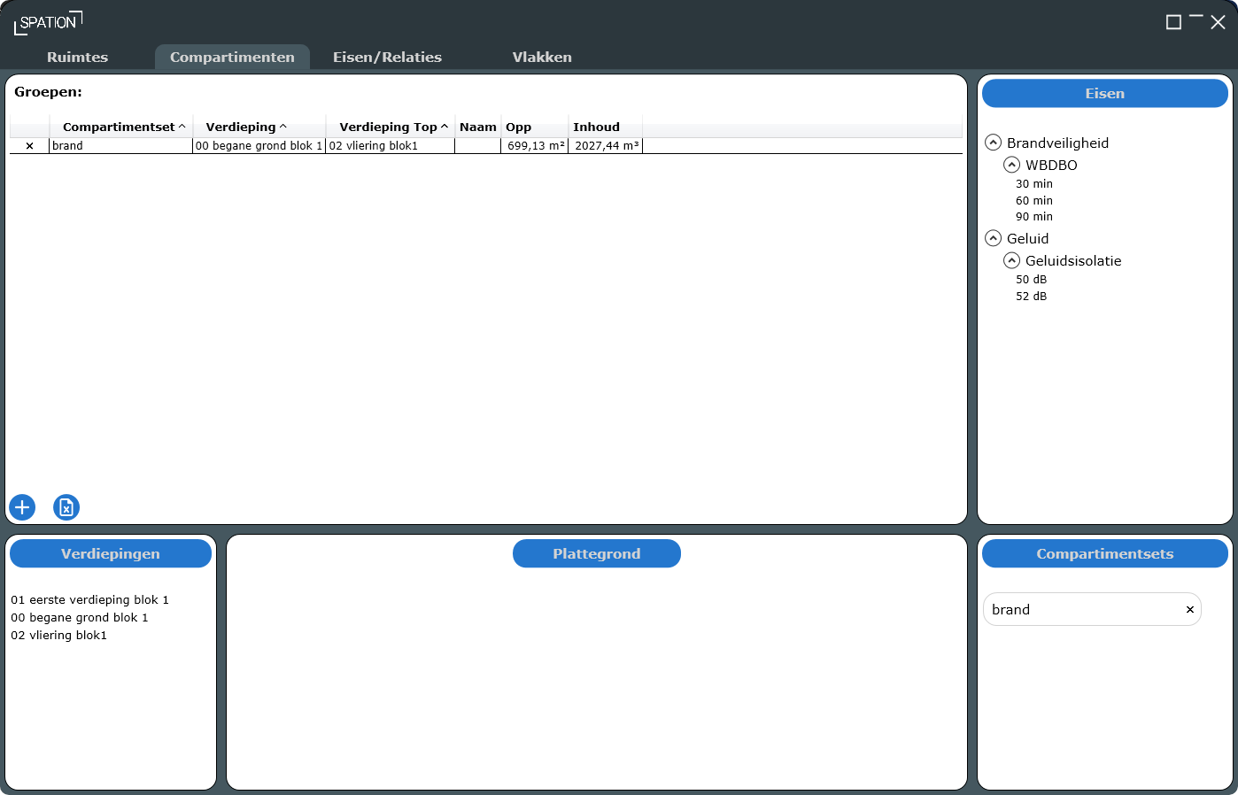The image size is (1238, 795).
Task: Open the Eisen/Relaties tab
Action: pos(387,57)
